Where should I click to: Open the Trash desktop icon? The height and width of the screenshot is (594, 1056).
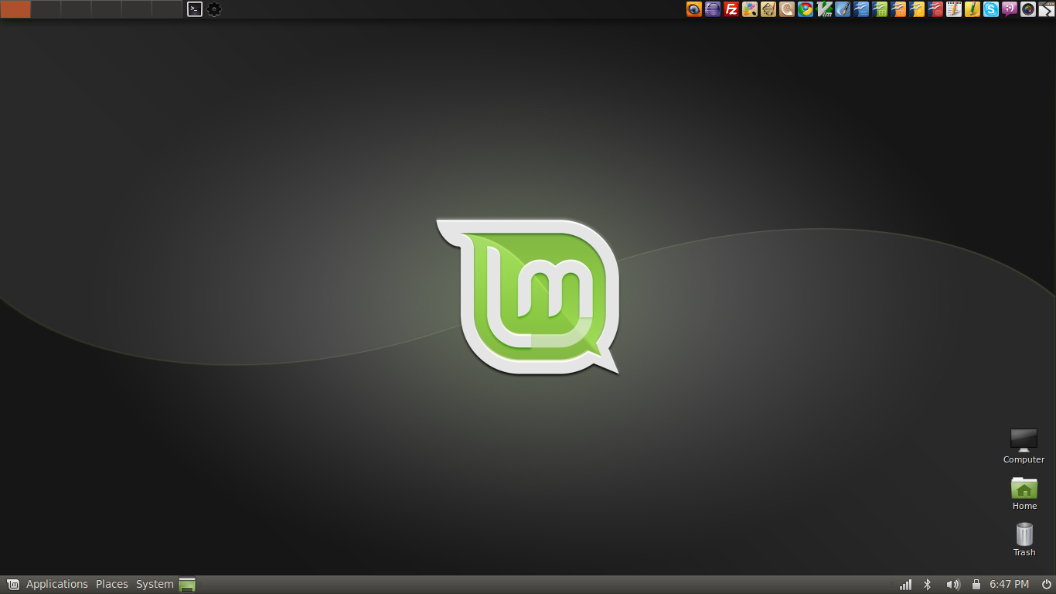[1024, 540]
